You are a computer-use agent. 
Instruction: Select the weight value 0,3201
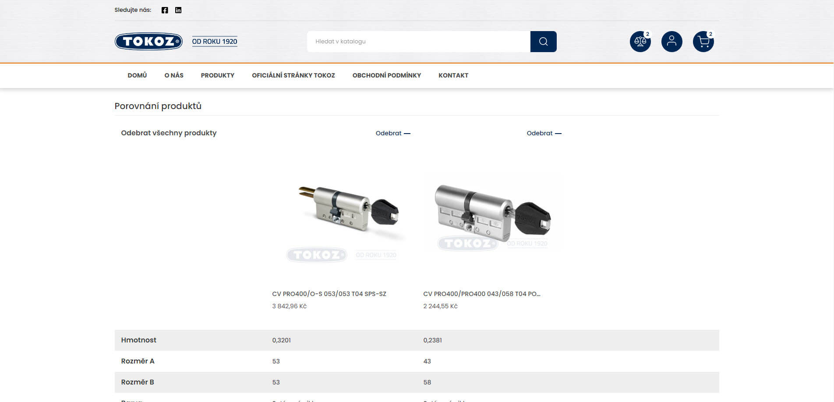click(x=281, y=340)
